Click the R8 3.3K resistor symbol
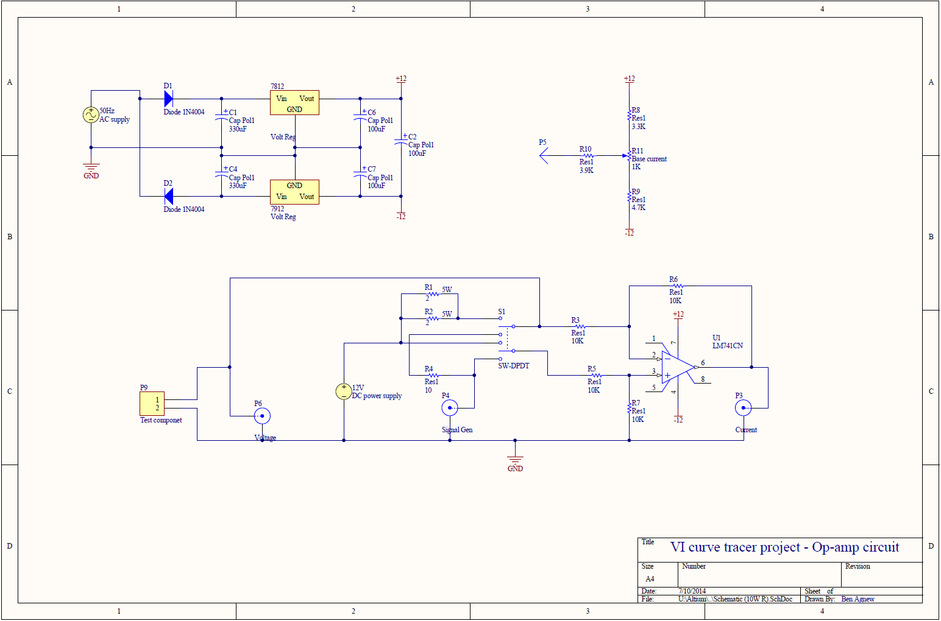Screen dimensions: 941x621 click(629, 115)
